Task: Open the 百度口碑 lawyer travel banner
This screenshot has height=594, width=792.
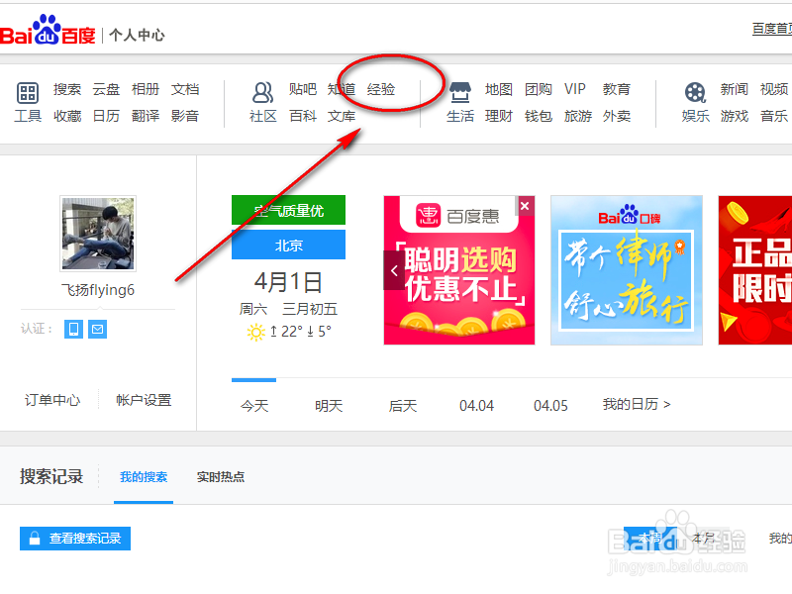Action: (627, 270)
